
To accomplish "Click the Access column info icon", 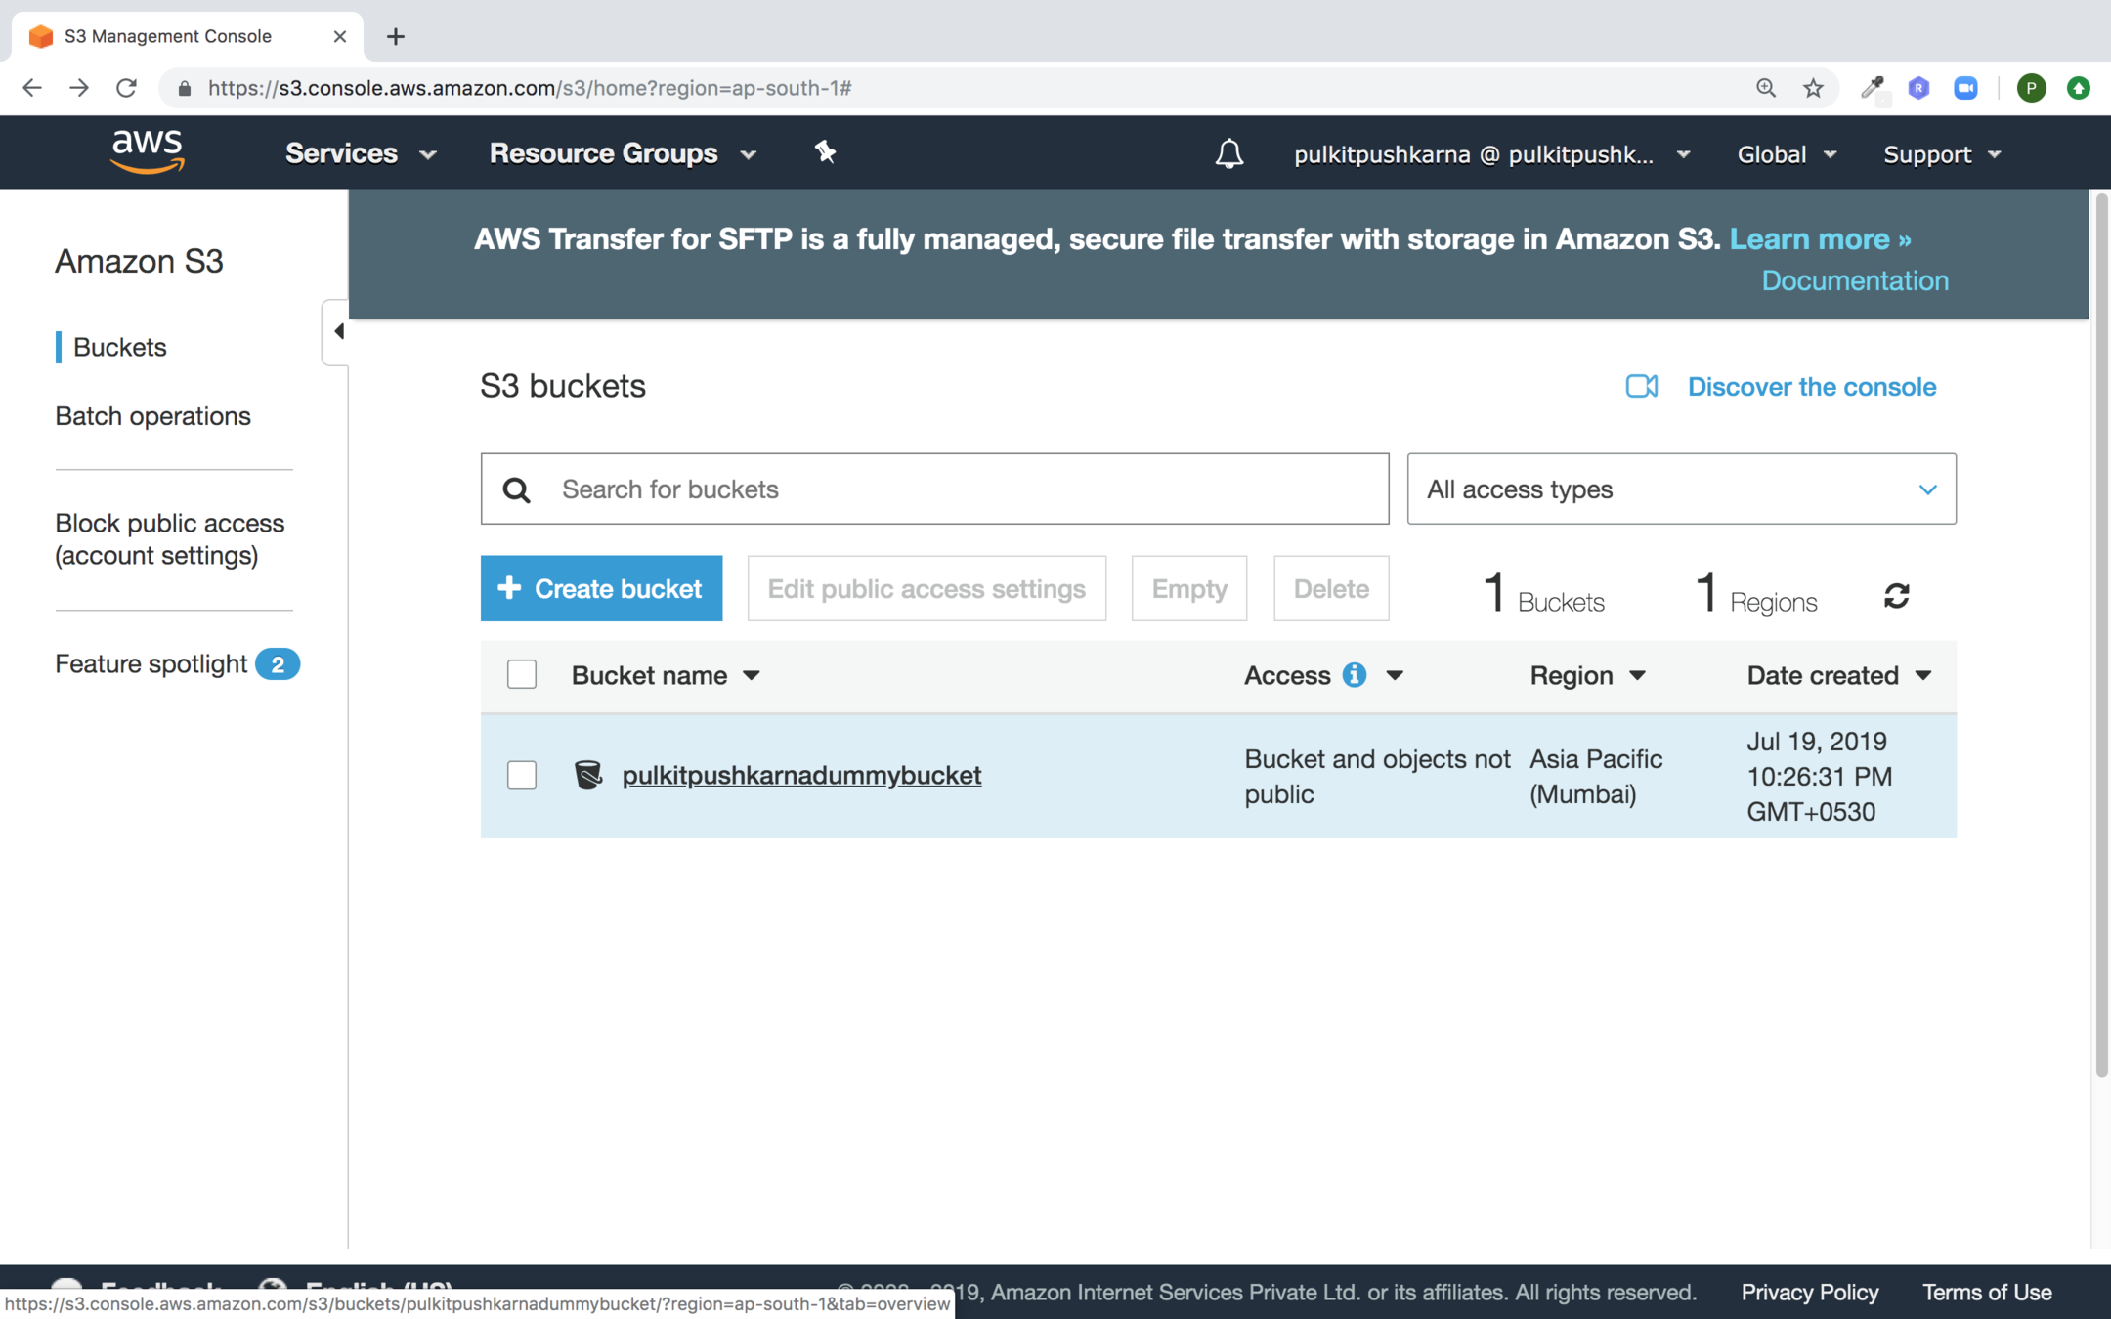I will click(1354, 675).
